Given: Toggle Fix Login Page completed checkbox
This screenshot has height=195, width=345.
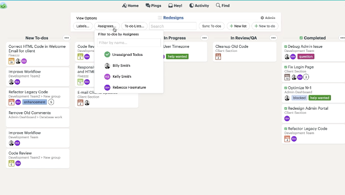Looking at the screenshot, I should click(x=285, y=67).
